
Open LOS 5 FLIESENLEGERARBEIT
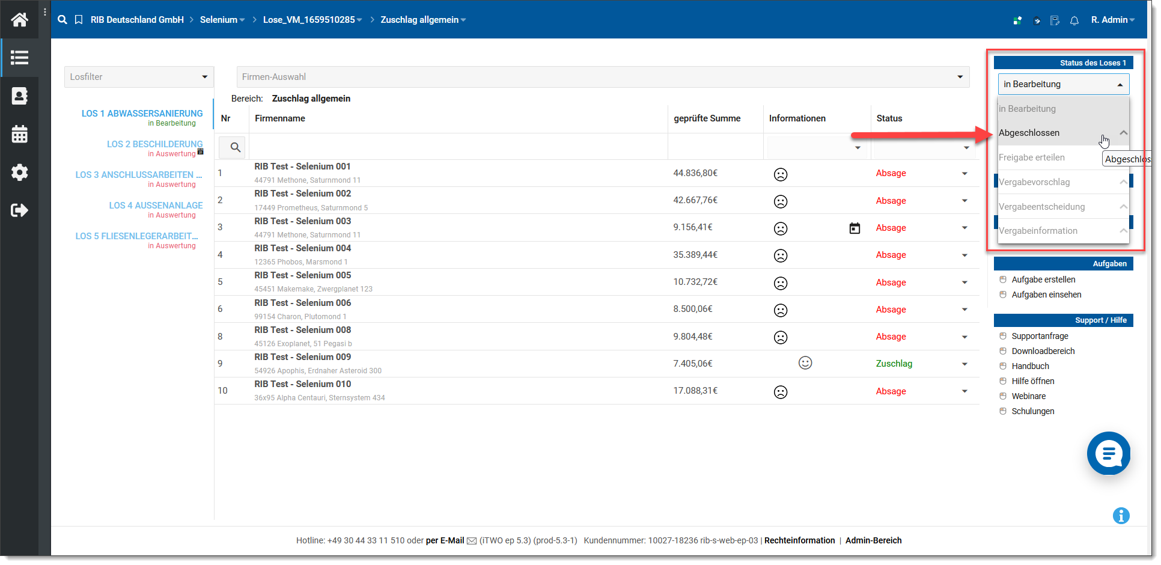click(x=136, y=236)
